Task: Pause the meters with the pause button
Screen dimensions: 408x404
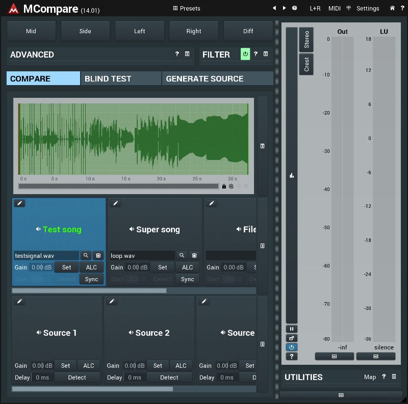Action: 292,329
